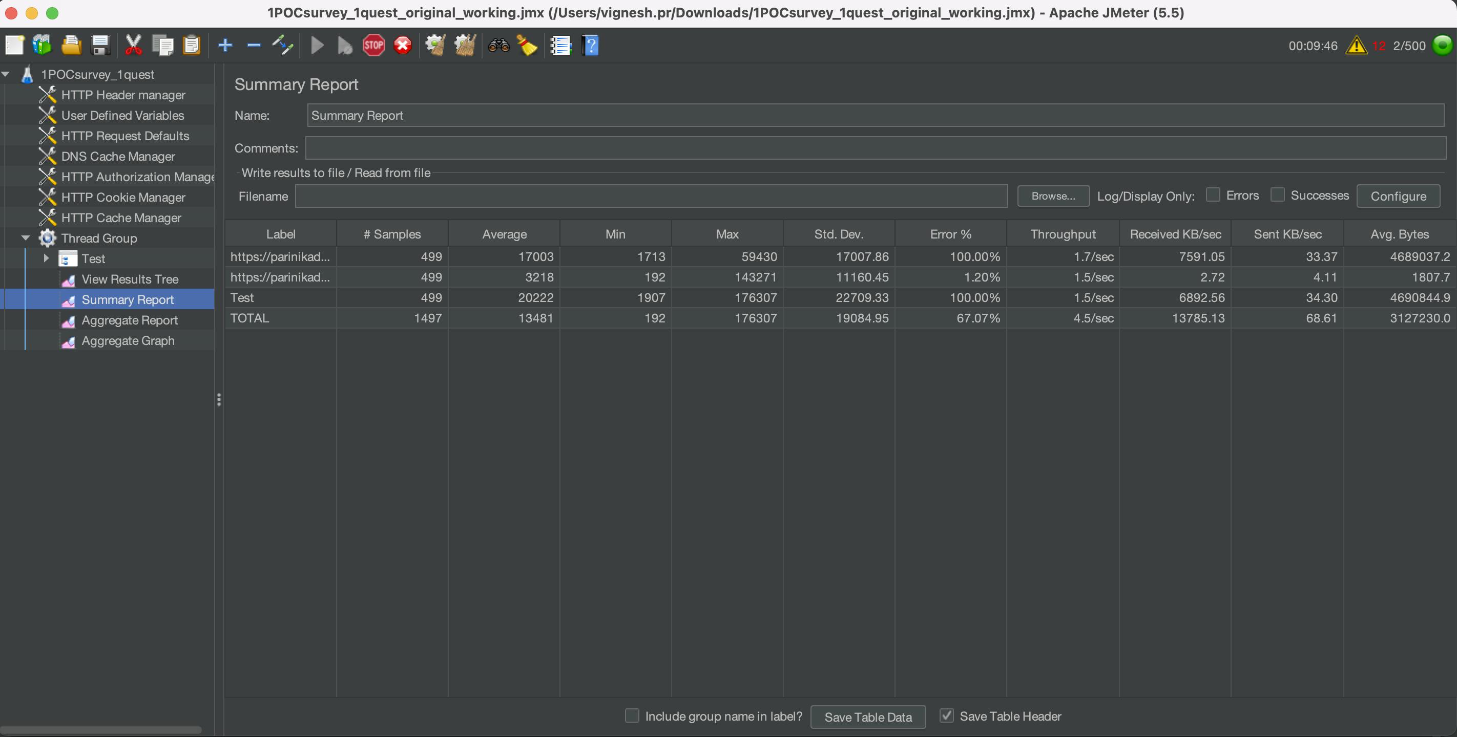1457x737 pixels.
Task: Open Aggregate Report listener
Action: click(130, 320)
